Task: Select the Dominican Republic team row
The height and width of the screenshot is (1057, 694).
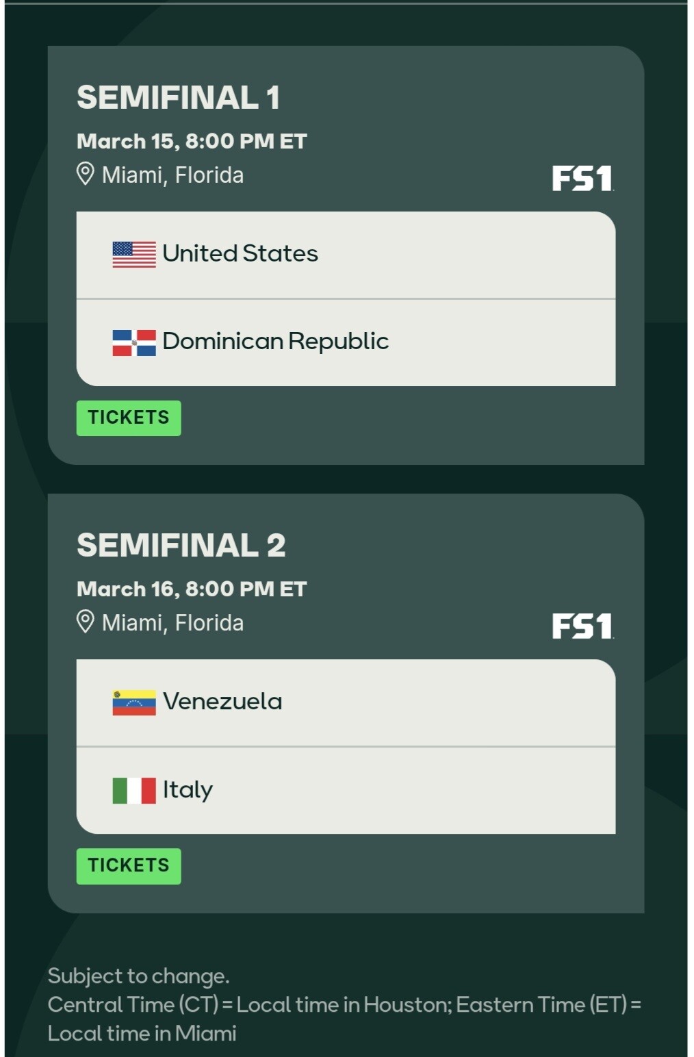Action: (346, 342)
